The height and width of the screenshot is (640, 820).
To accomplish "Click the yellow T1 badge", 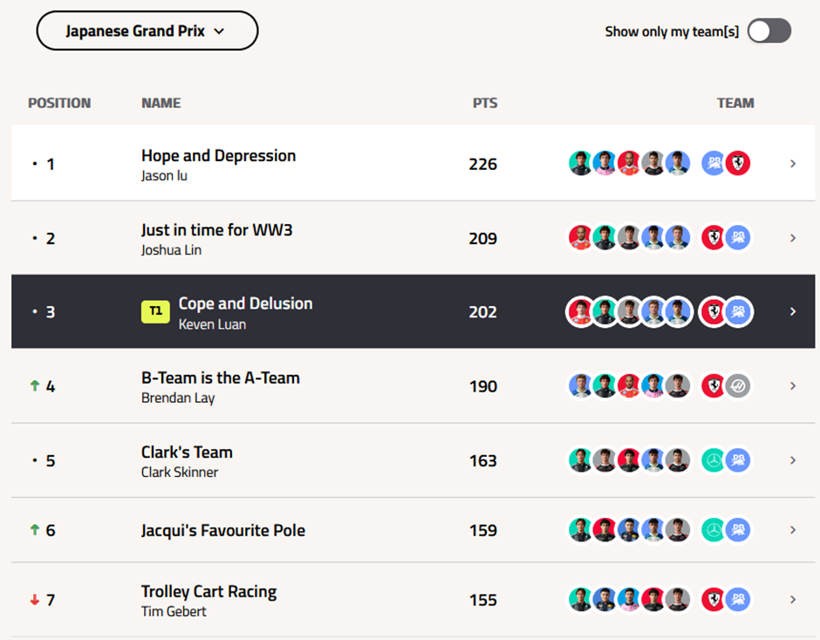I will pyautogui.click(x=155, y=311).
